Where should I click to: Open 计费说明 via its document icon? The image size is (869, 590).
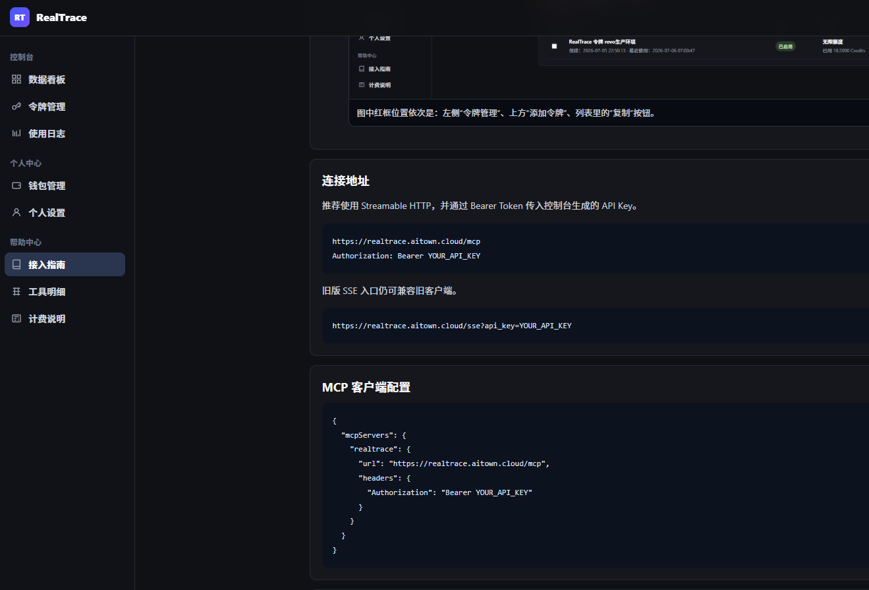tap(16, 318)
